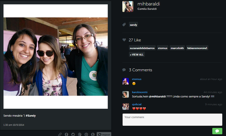Share the photo on Google Plus

coord(80,134)
